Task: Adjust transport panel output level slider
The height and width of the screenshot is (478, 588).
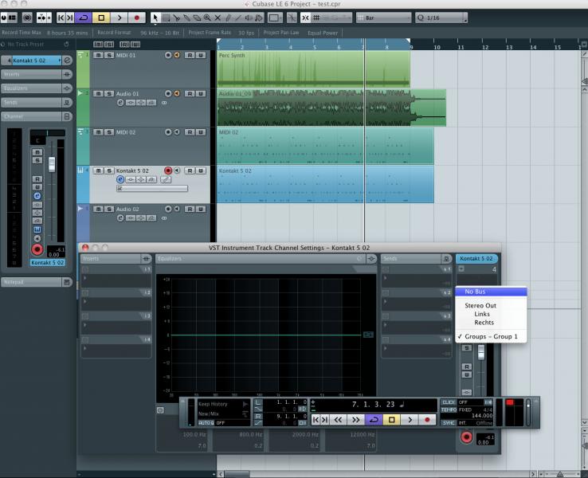Action: tap(528, 405)
